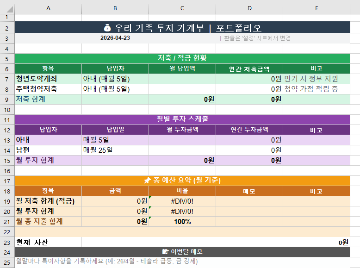Select row 21 header
Viewport: 360px width, 268px height.
7,222
